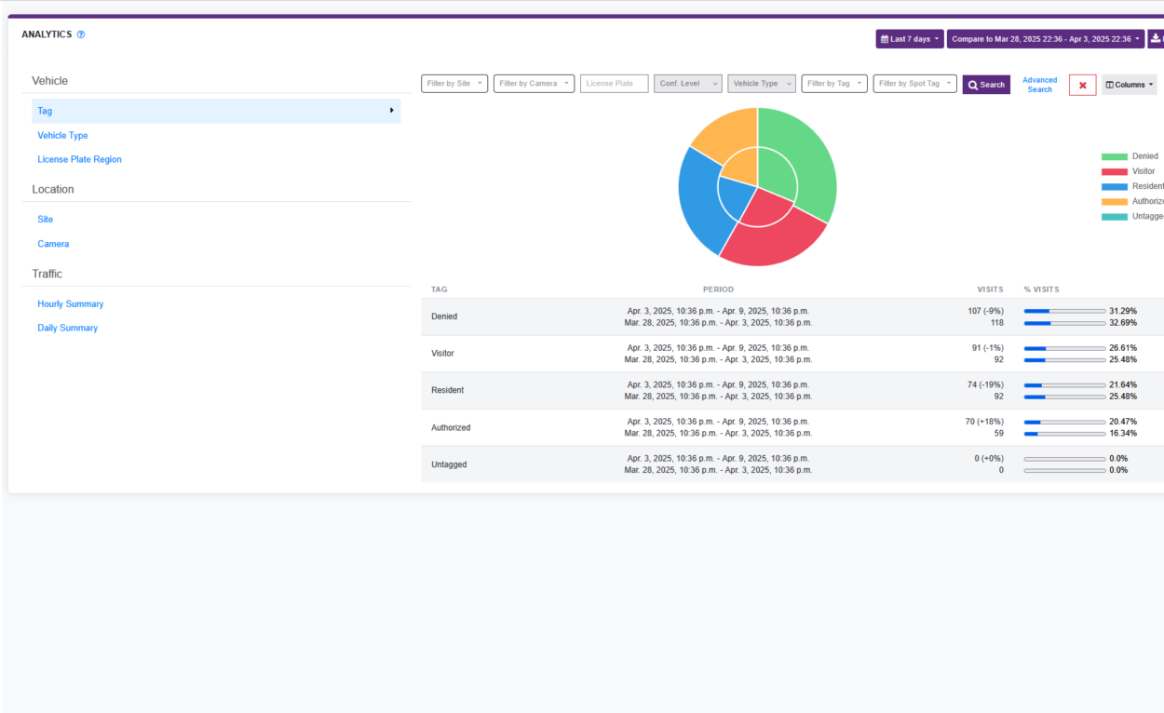The width and height of the screenshot is (1164, 713).
Task: Click the 91 (-1%) visits value
Action: [x=987, y=348]
